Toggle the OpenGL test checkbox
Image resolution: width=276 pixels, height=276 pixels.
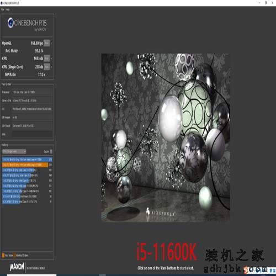51,44
